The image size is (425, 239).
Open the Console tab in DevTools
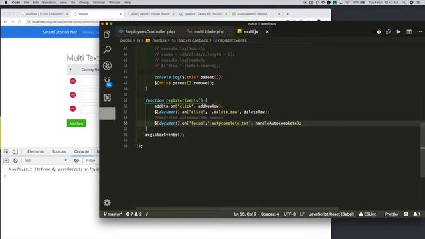pyautogui.click(x=82, y=151)
